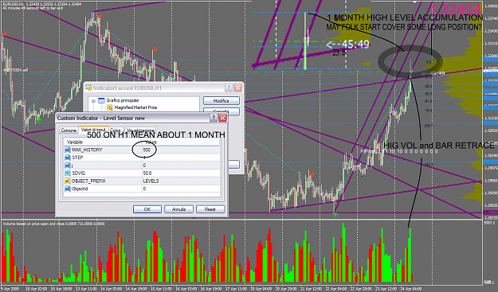Screen dimensions: 498x292
Task: Click the OBJECT_PREFIX variable name
Action: (x=88, y=181)
